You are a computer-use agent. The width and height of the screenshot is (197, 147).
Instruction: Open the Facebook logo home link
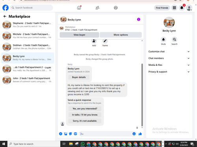pos(6,8)
